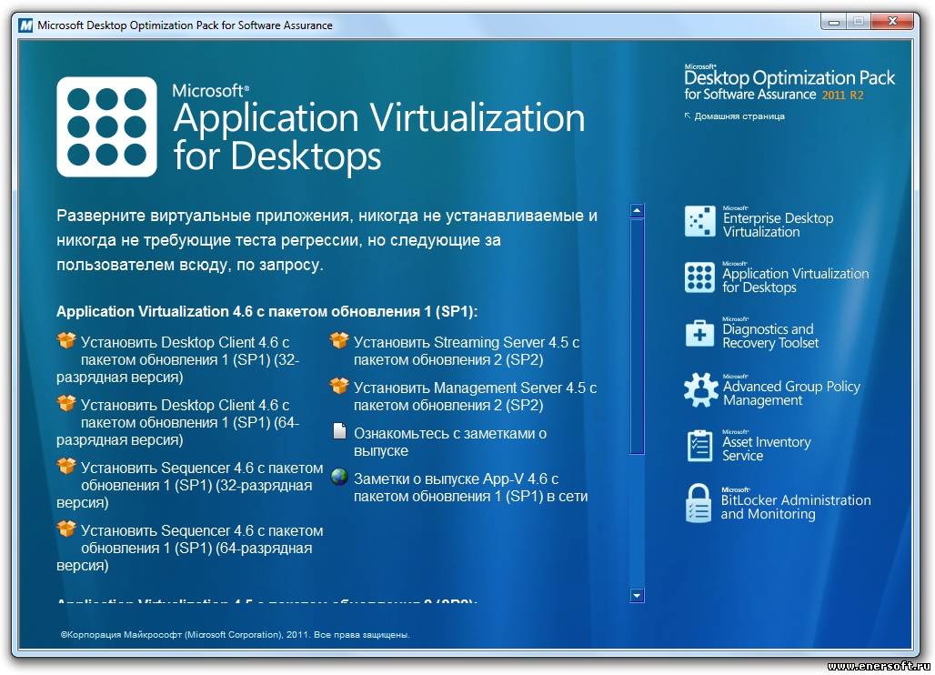Click the Application Virtualization for Desktops sidebar icon
Screen dimensions: 935x675
pos(699,278)
